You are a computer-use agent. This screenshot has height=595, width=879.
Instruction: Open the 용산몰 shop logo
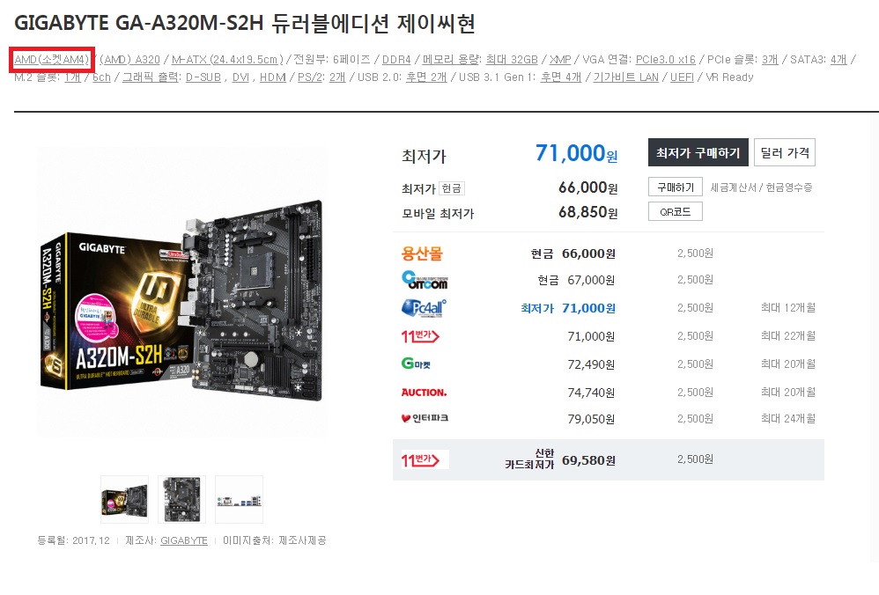point(422,253)
